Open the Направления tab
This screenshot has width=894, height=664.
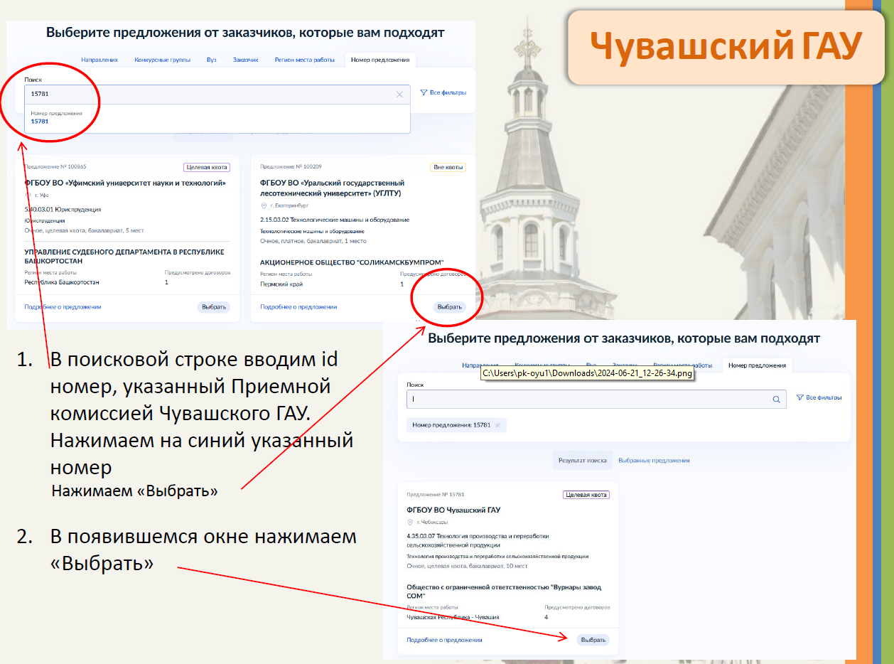[99, 60]
